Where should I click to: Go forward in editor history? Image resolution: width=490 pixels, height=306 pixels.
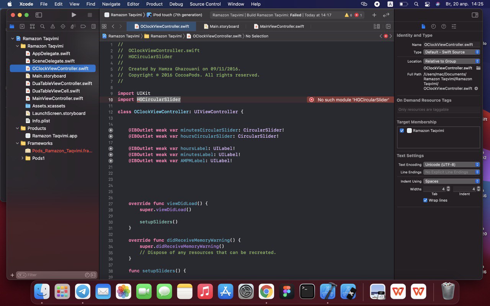click(x=121, y=26)
